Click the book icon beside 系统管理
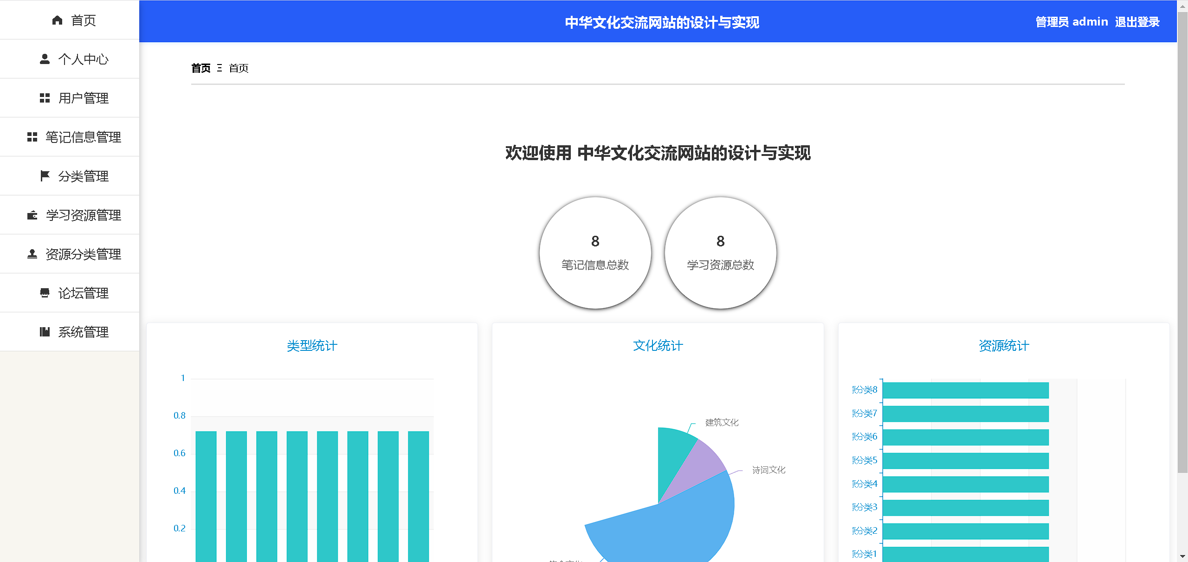Viewport: 1188px width, 562px height. coord(45,332)
